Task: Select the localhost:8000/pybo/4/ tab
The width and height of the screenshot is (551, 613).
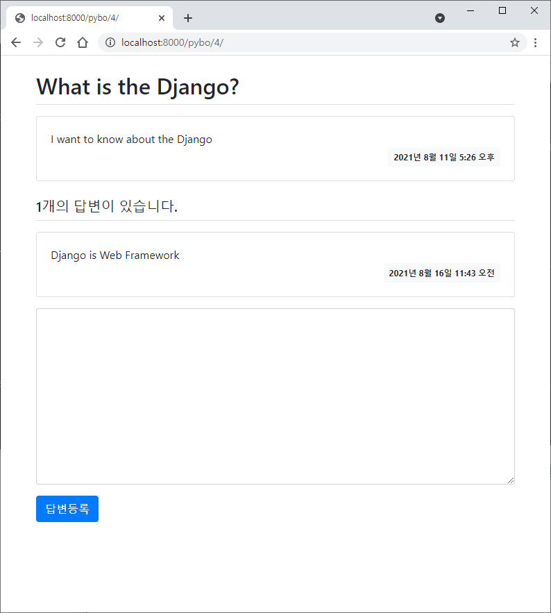Action: click(89, 18)
